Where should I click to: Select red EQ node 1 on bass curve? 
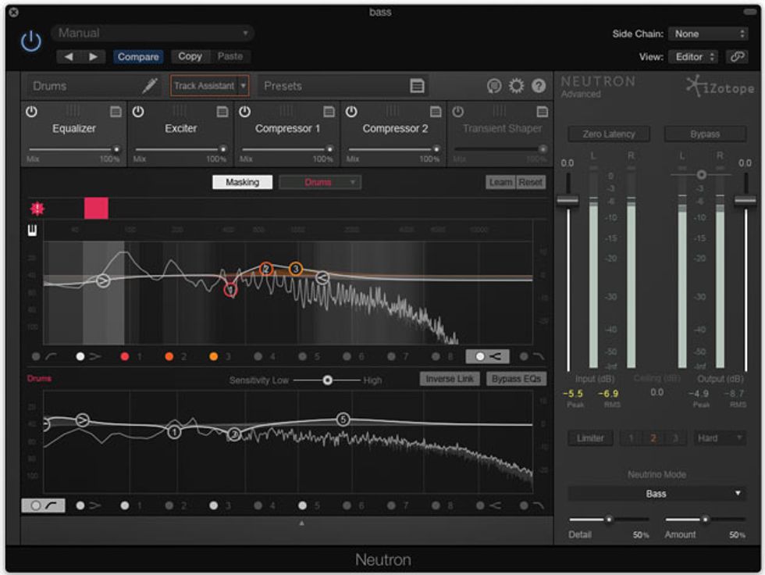click(x=230, y=290)
